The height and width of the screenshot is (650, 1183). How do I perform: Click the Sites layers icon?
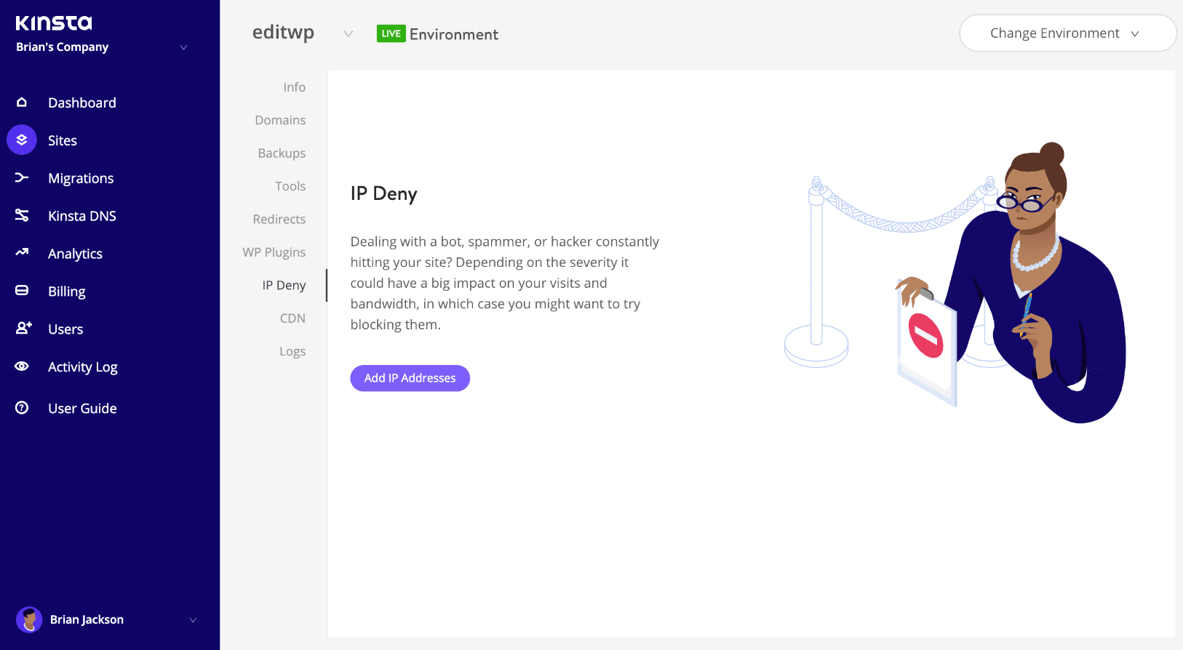pyautogui.click(x=22, y=140)
